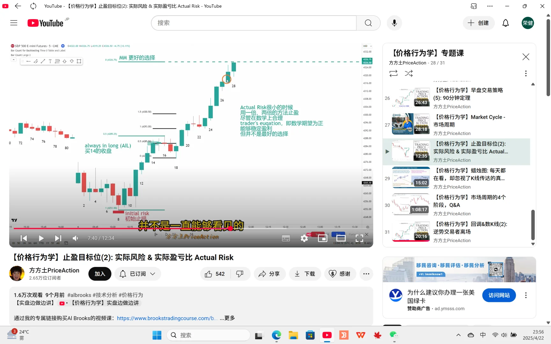The width and height of the screenshot is (551, 344).
Task: Like the video with thumbs-up 542
Action: coord(215,274)
